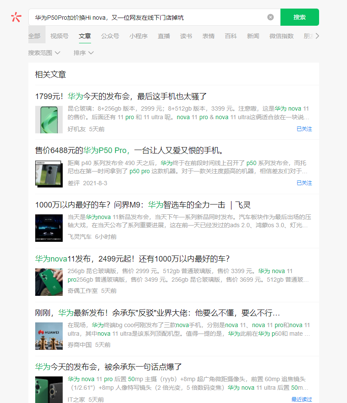Show more tabs with the right chevron
Image resolution: width=347 pixels, height=403 pixels.
(317, 36)
